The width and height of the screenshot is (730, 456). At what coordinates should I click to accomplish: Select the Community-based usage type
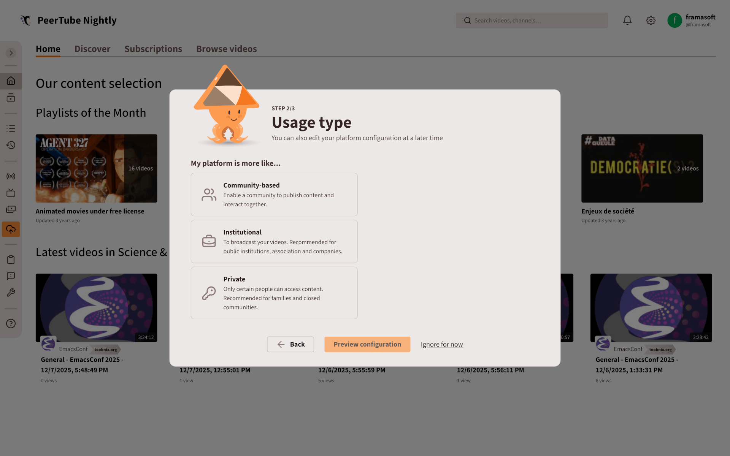coord(274,194)
